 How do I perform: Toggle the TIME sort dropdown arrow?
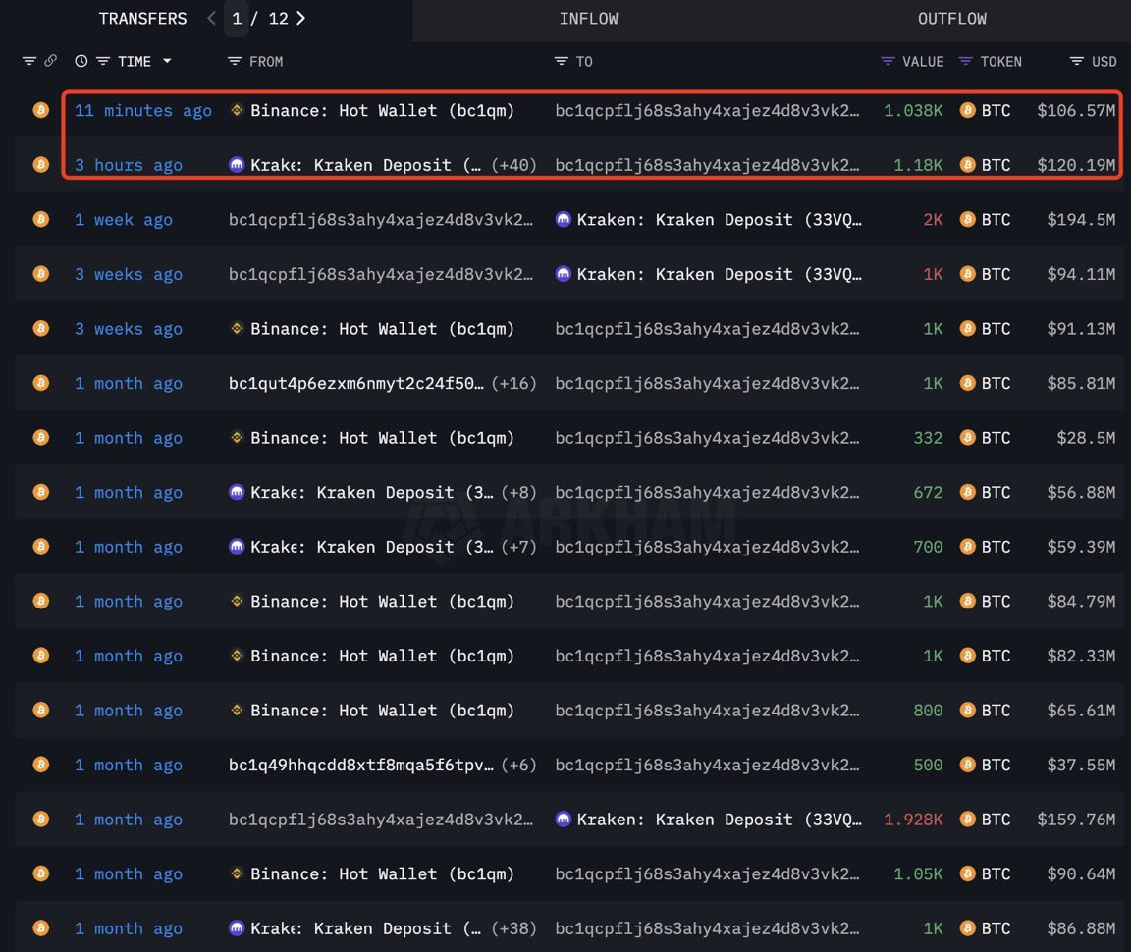167,61
